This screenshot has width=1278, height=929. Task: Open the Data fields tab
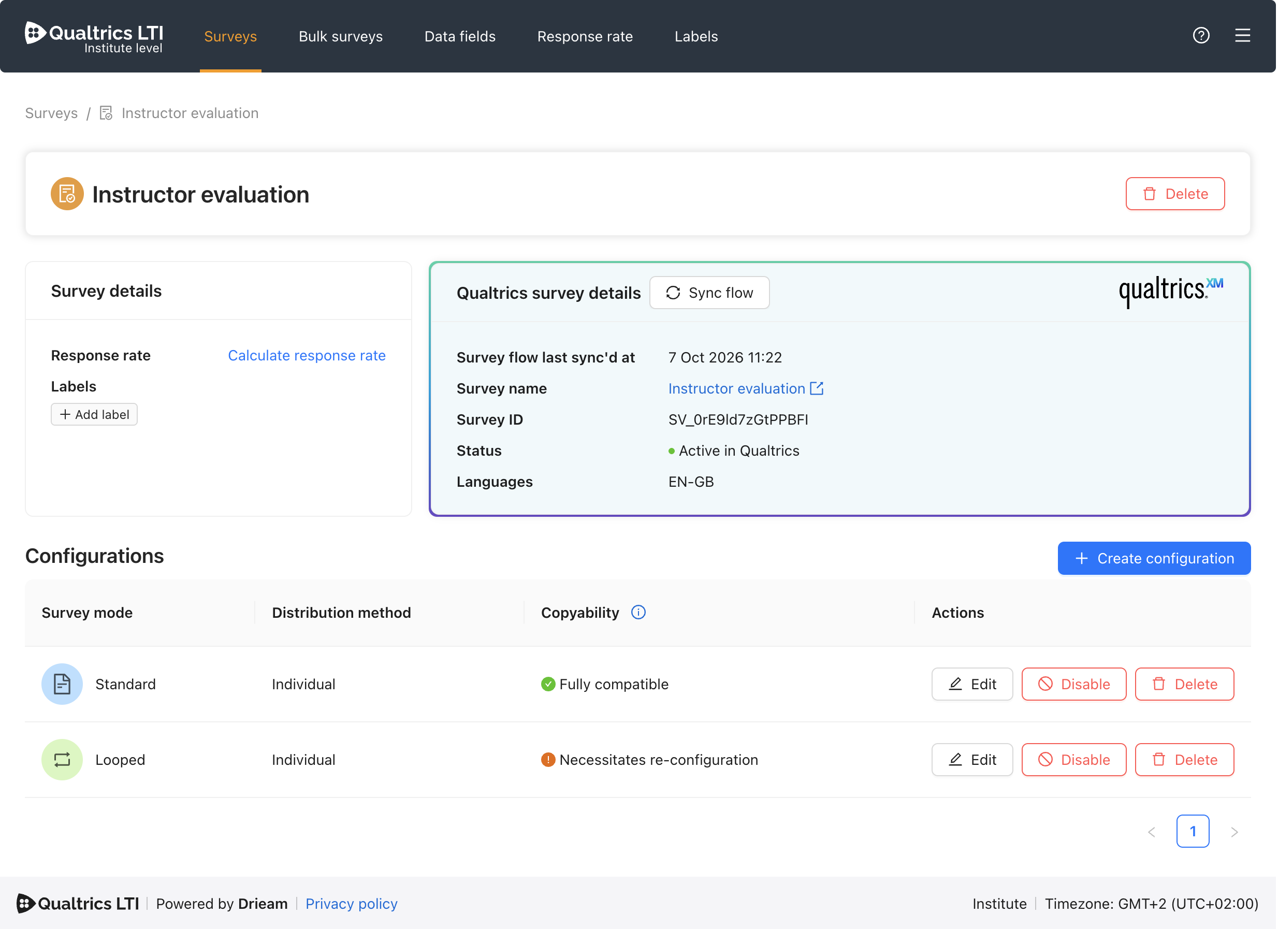pyautogui.click(x=460, y=36)
